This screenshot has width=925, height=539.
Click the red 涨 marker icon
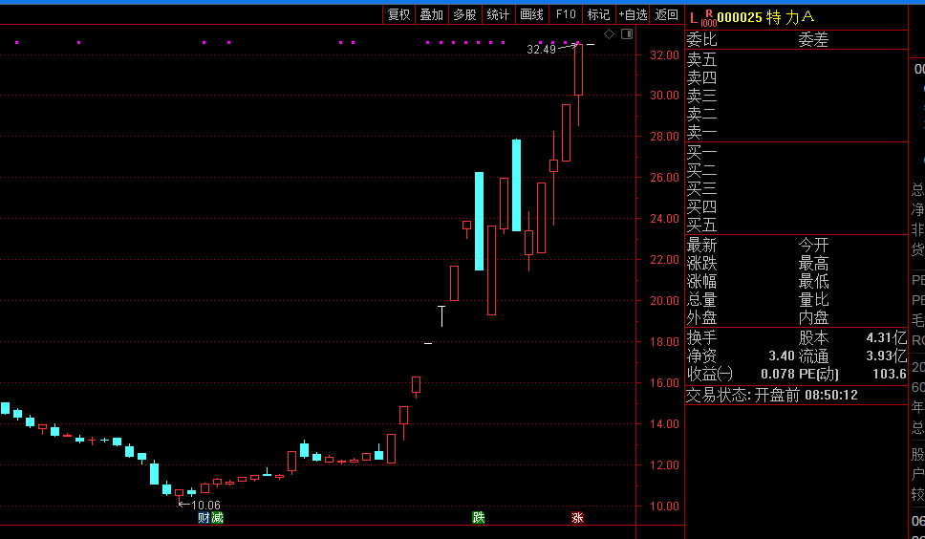pyautogui.click(x=577, y=518)
